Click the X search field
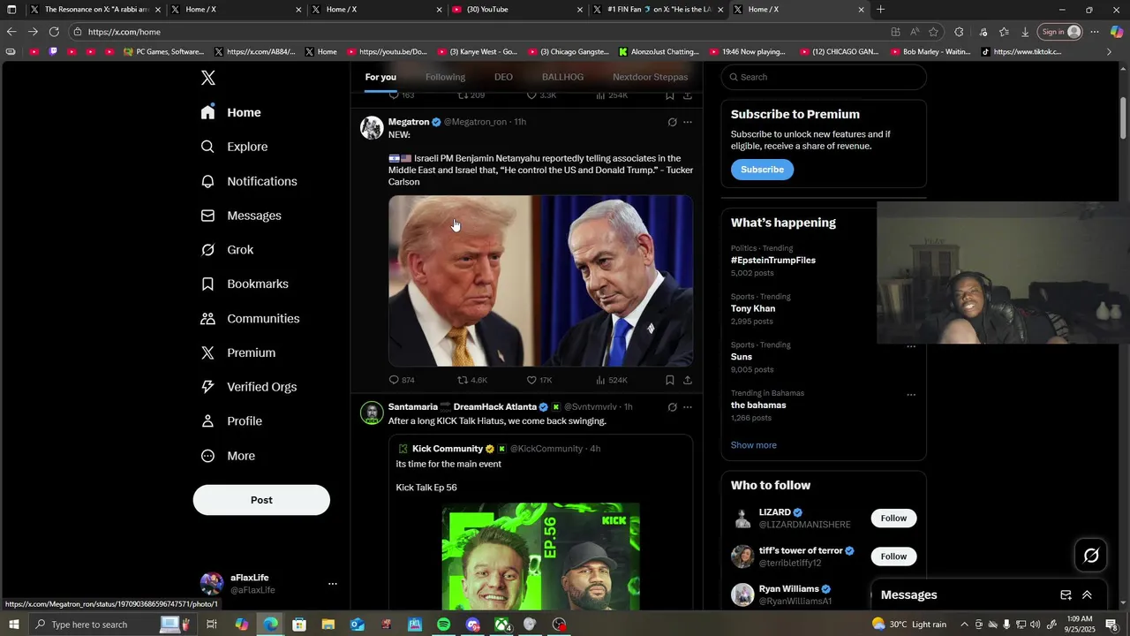Screen dimensions: 1130x636 (824, 77)
